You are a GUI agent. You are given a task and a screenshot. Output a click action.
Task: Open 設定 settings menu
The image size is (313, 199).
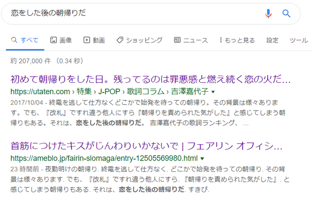click(x=272, y=40)
